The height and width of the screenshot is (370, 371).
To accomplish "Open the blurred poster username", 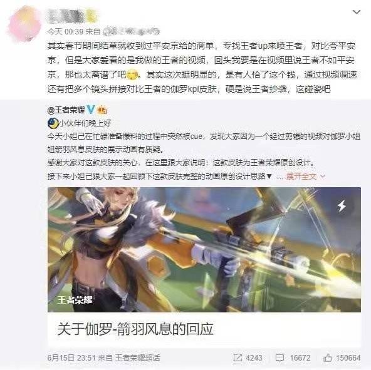I will [66, 16].
